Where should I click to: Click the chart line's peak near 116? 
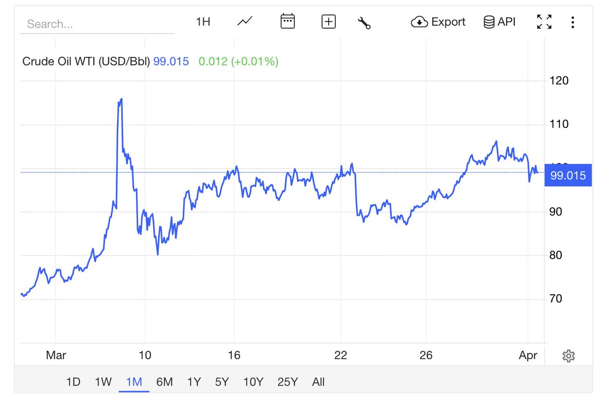click(121, 99)
